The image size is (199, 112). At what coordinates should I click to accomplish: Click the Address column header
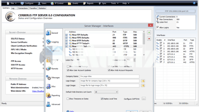click(x=72, y=32)
